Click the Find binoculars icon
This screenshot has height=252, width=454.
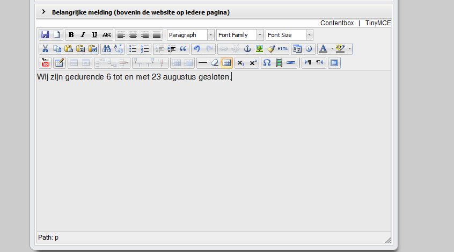[106, 49]
